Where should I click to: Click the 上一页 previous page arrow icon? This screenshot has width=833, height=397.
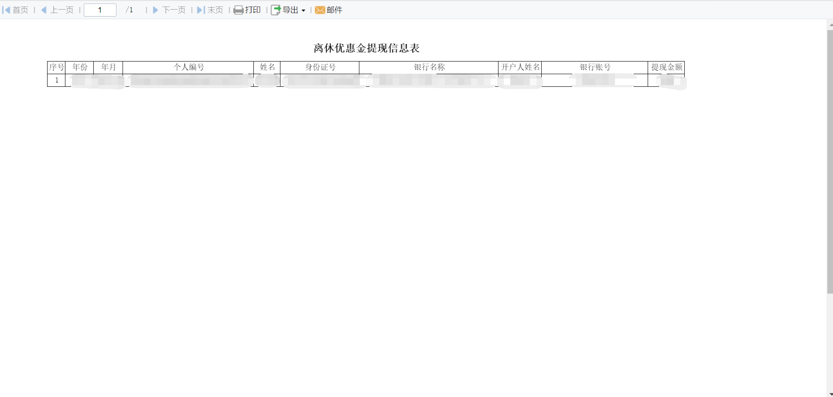click(x=44, y=10)
